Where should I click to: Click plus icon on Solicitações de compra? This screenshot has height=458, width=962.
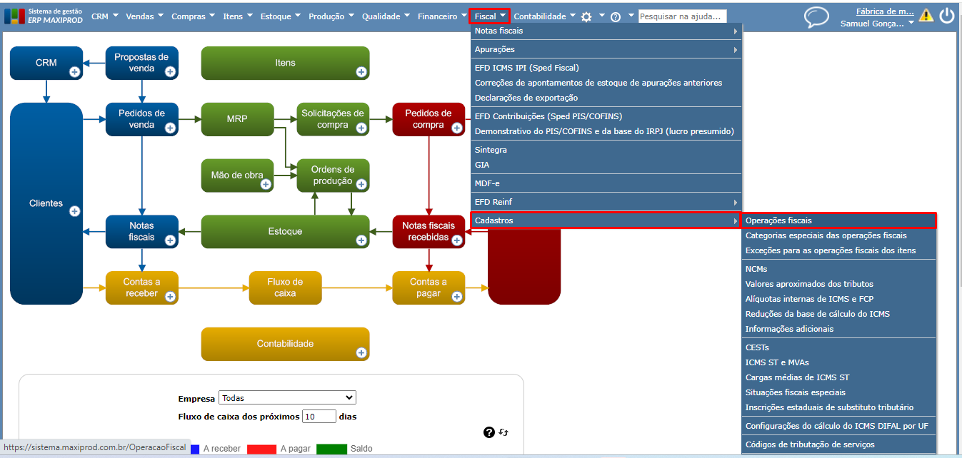click(361, 128)
